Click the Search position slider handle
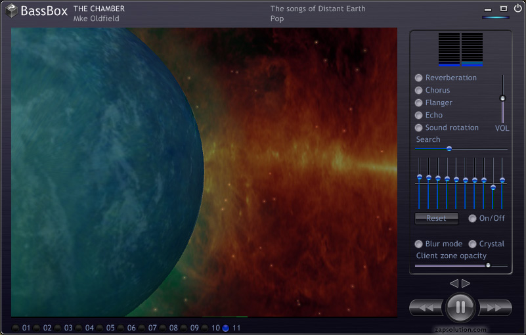Image resolution: width=526 pixels, height=335 pixels. pos(449,148)
